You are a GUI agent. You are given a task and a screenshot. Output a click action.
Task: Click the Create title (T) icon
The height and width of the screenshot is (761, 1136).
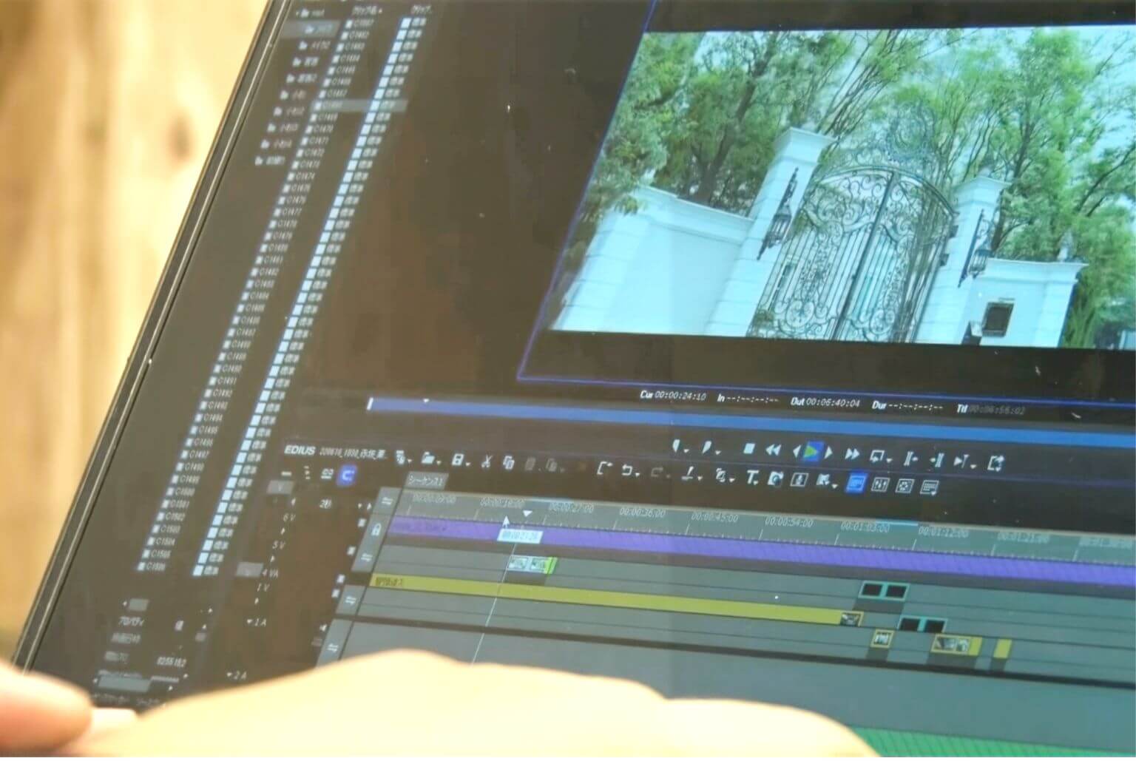click(x=751, y=478)
